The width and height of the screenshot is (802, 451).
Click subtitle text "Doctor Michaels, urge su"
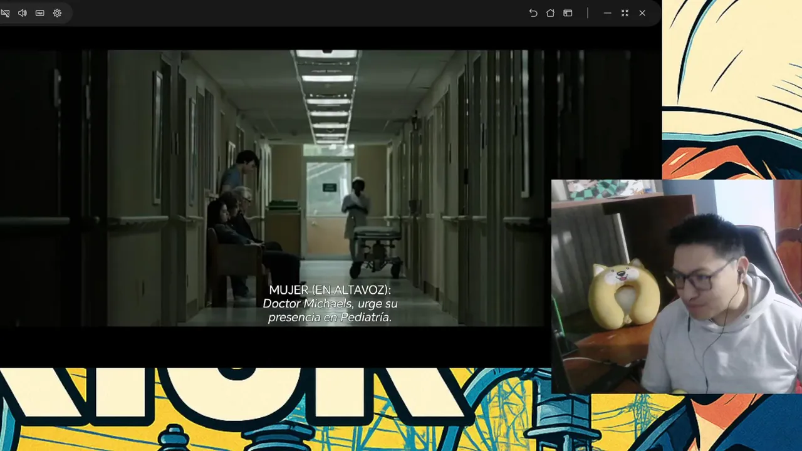(330, 304)
